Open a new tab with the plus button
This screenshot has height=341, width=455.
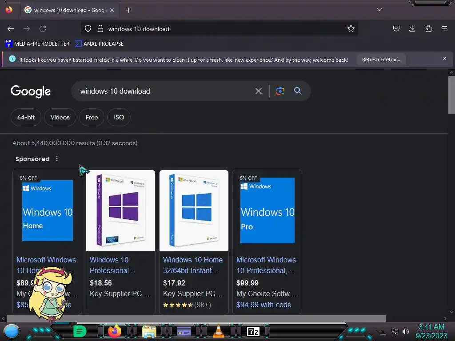point(128,10)
